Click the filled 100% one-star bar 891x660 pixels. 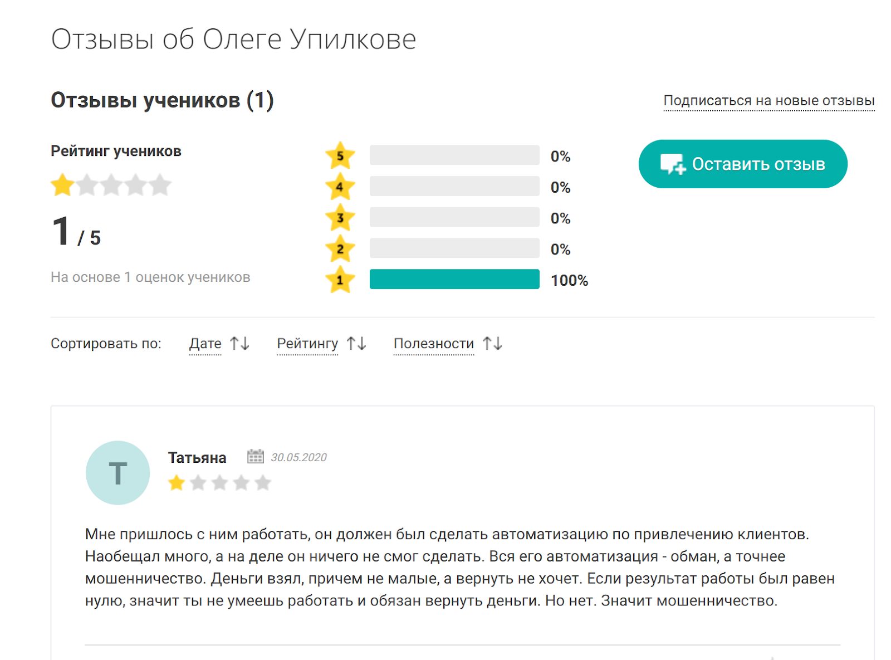[x=454, y=279]
